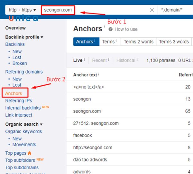Open the http + https protocol dropdown
The width and height of the screenshot is (193, 174).
[23, 10]
